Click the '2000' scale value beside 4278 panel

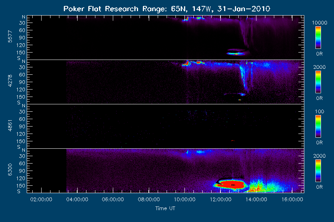click(x=320, y=67)
